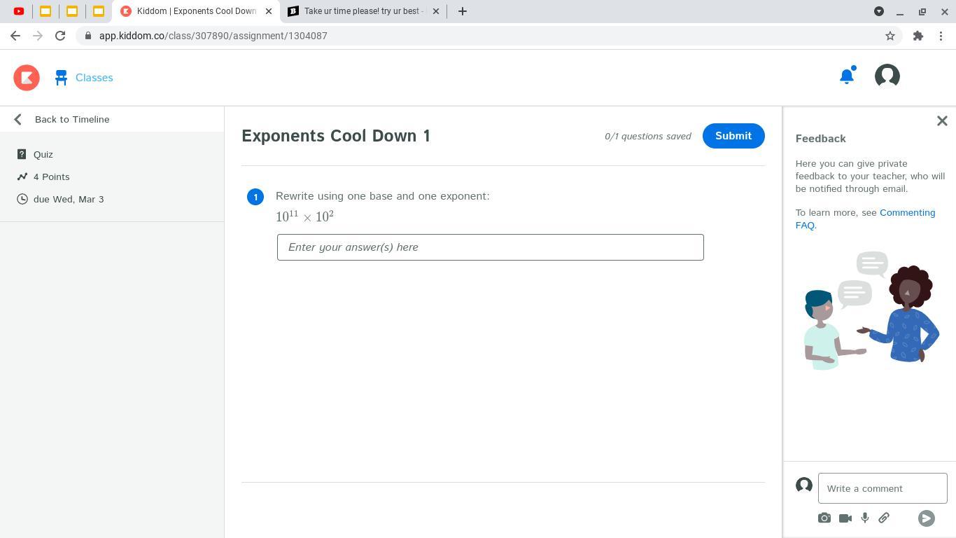Image resolution: width=956 pixels, height=538 pixels.
Task: Open the notifications bell
Action: pyautogui.click(x=847, y=76)
